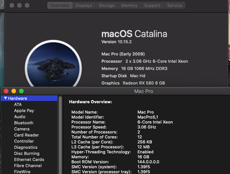The image size is (230, 174).
Task: Close the Mac Pro System Information window
Action: [6, 91]
